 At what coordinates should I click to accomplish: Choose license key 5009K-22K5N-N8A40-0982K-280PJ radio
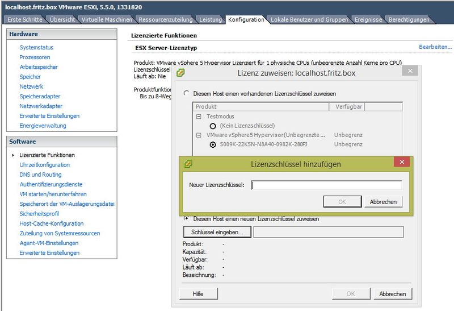point(213,144)
